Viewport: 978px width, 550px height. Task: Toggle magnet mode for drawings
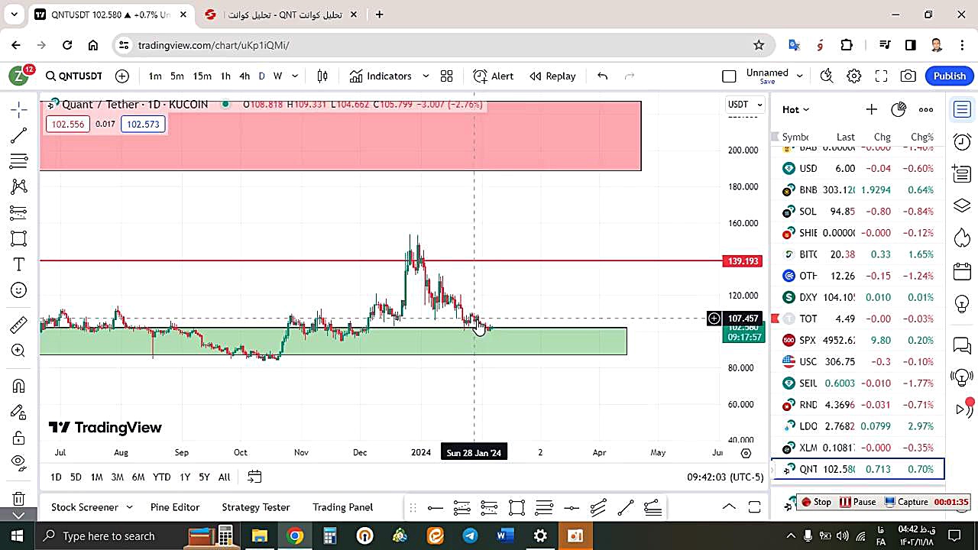[19, 386]
